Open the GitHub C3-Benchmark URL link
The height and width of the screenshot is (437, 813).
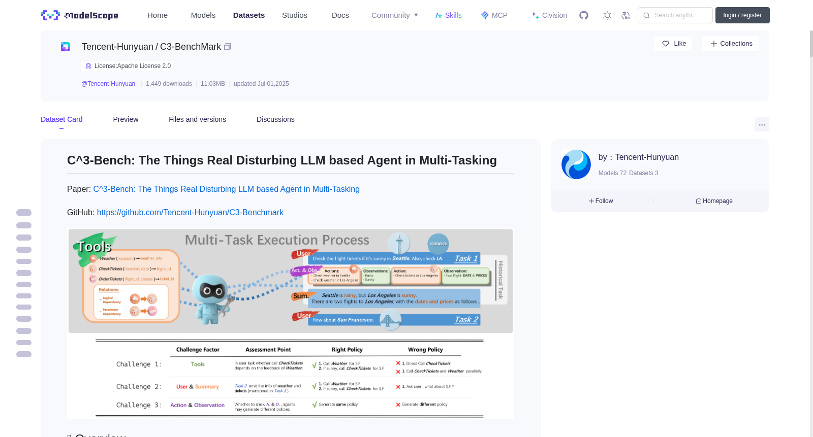pos(190,213)
